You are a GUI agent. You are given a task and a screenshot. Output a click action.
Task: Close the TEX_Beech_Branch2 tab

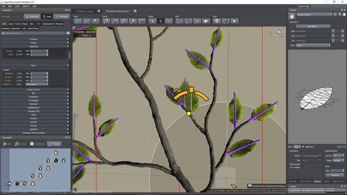tap(135, 11)
